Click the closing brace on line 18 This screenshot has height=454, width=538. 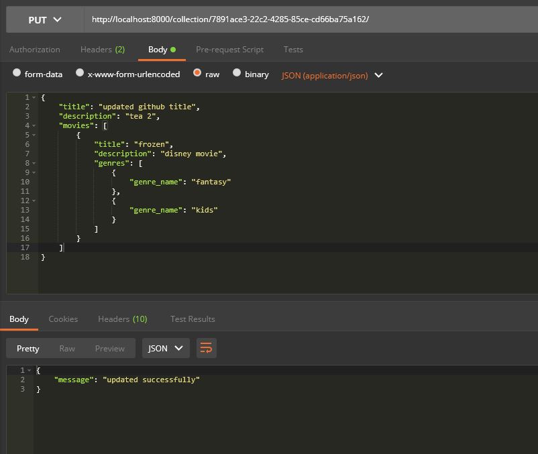(43, 257)
